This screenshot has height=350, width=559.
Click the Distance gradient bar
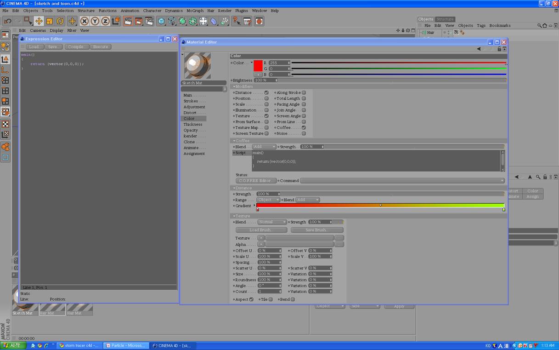pyautogui.click(x=380, y=206)
